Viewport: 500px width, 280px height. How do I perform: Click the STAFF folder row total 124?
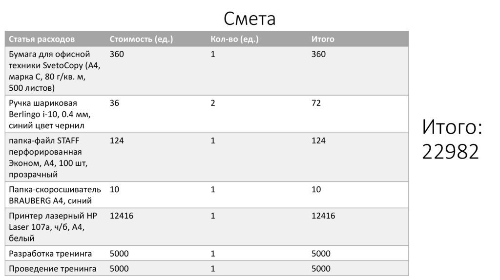point(318,141)
